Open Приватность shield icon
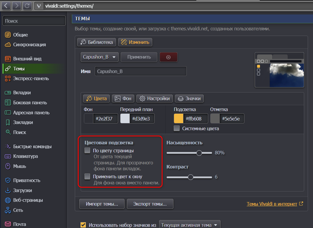The width and height of the screenshot is (313, 228). coord(8,180)
